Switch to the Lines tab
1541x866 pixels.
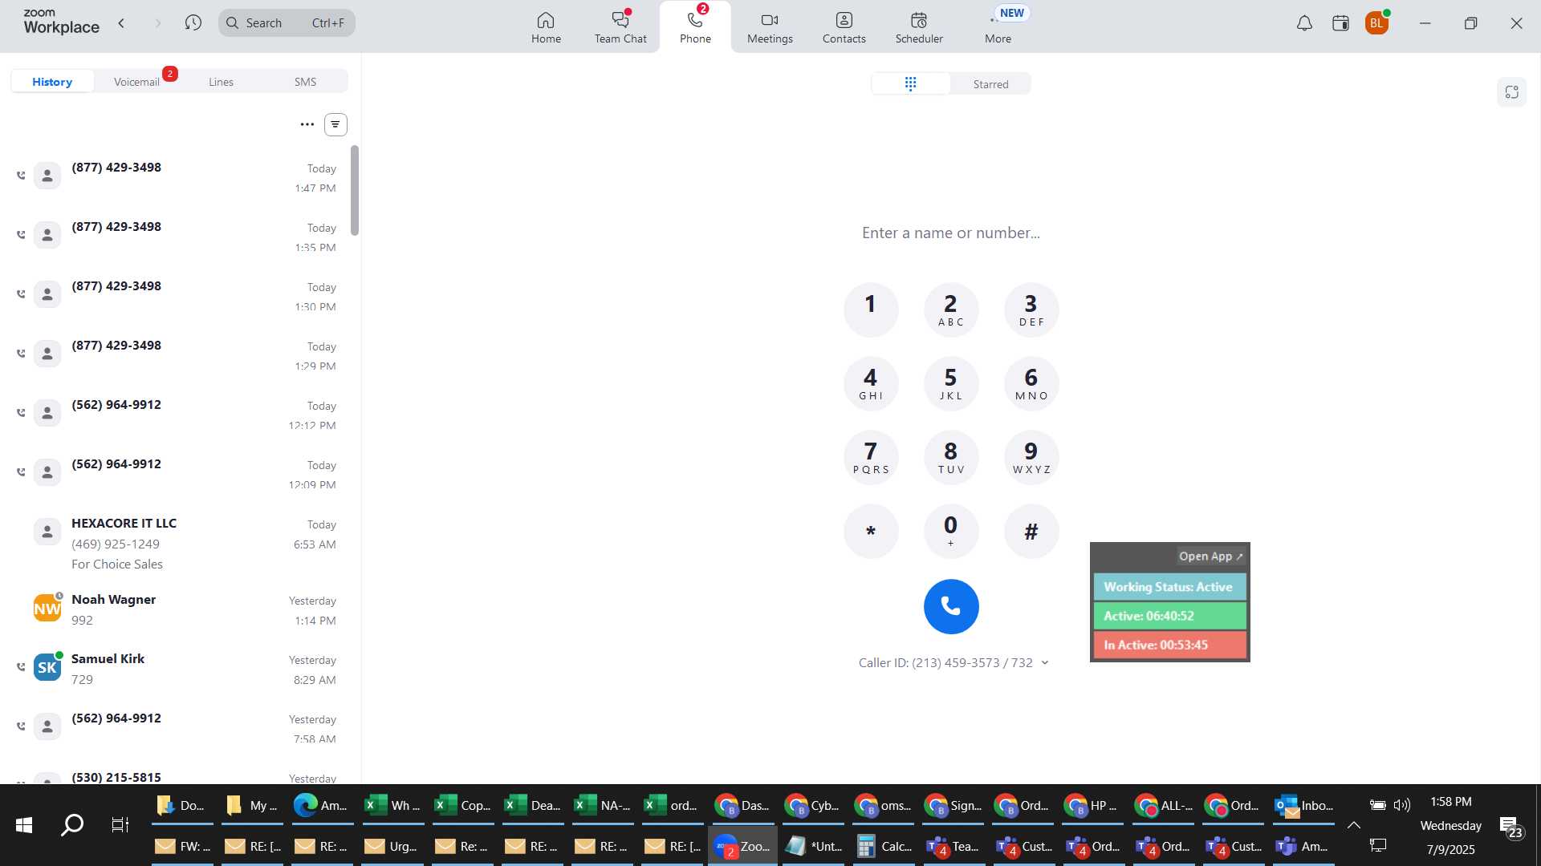(221, 82)
